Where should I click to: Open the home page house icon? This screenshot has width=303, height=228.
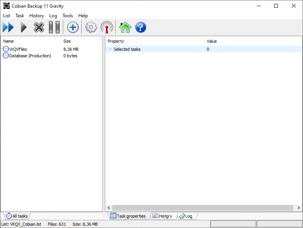pyautogui.click(x=125, y=28)
